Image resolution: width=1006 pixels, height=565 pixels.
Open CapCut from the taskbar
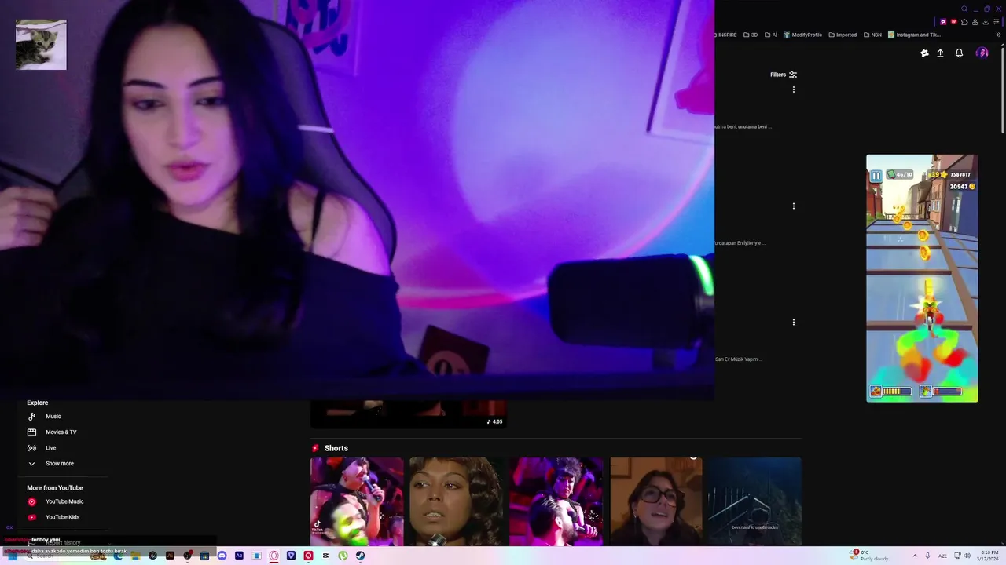tap(325, 556)
